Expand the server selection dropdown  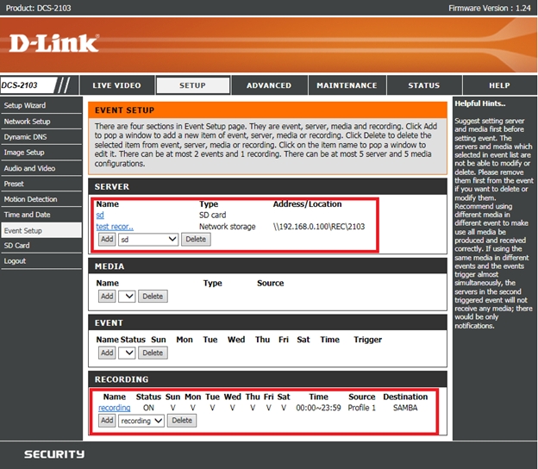point(148,239)
